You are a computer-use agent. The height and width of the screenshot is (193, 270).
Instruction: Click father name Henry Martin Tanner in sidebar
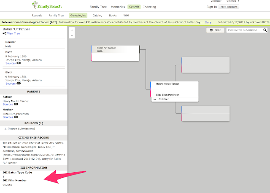pos(16,101)
